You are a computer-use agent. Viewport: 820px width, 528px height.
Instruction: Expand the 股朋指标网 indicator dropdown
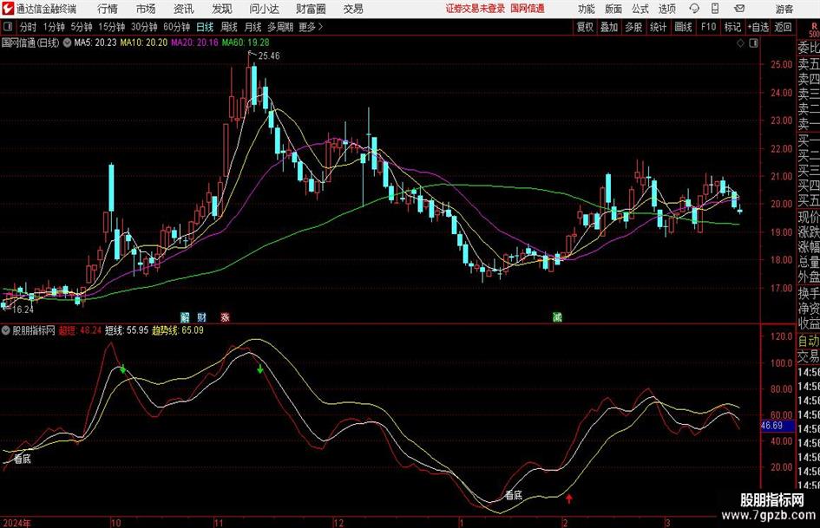(x=6, y=330)
